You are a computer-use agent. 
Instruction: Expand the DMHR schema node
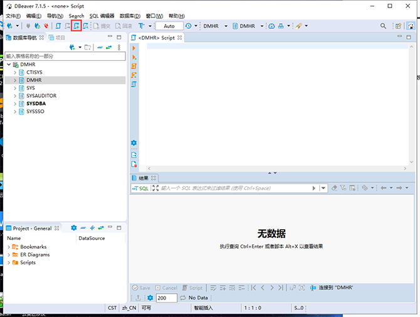coord(15,80)
